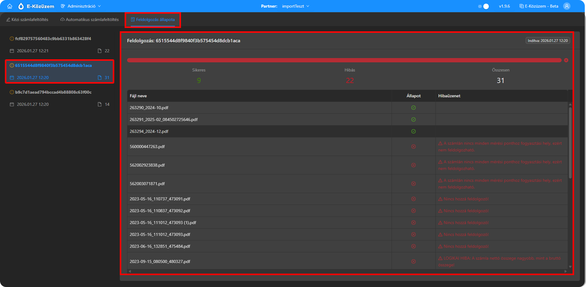Open the user profile avatar icon
586x287 pixels.
566,6
